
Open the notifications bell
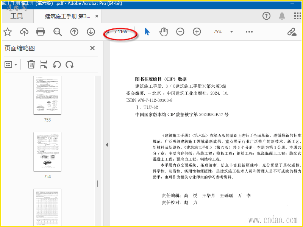282,16
